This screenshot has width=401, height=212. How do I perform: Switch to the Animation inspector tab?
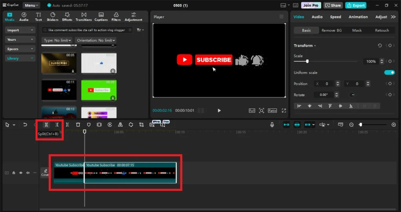pyautogui.click(x=358, y=17)
